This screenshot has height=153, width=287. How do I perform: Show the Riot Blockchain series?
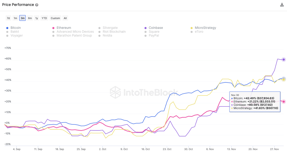[114, 32]
